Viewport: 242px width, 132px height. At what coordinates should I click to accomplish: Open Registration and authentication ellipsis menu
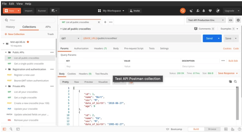click(52, 69)
